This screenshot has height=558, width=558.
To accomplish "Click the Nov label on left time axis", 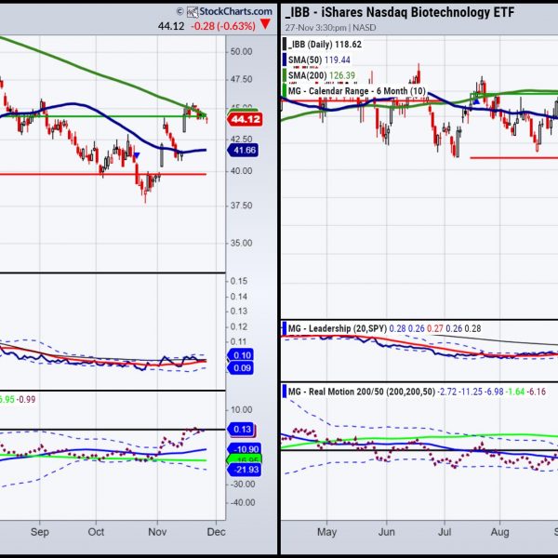I will pyautogui.click(x=157, y=532).
